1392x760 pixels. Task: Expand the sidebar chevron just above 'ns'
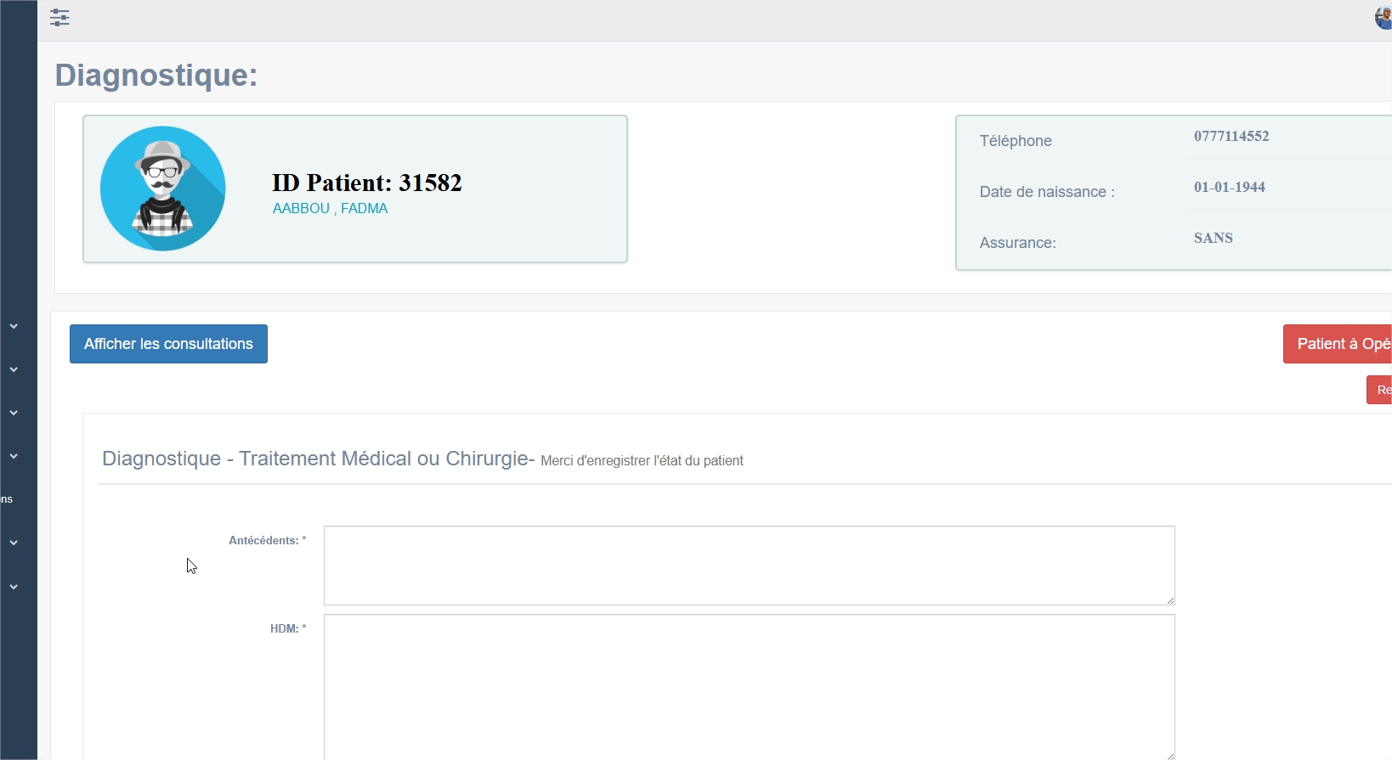pyautogui.click(x=14, y=456)
